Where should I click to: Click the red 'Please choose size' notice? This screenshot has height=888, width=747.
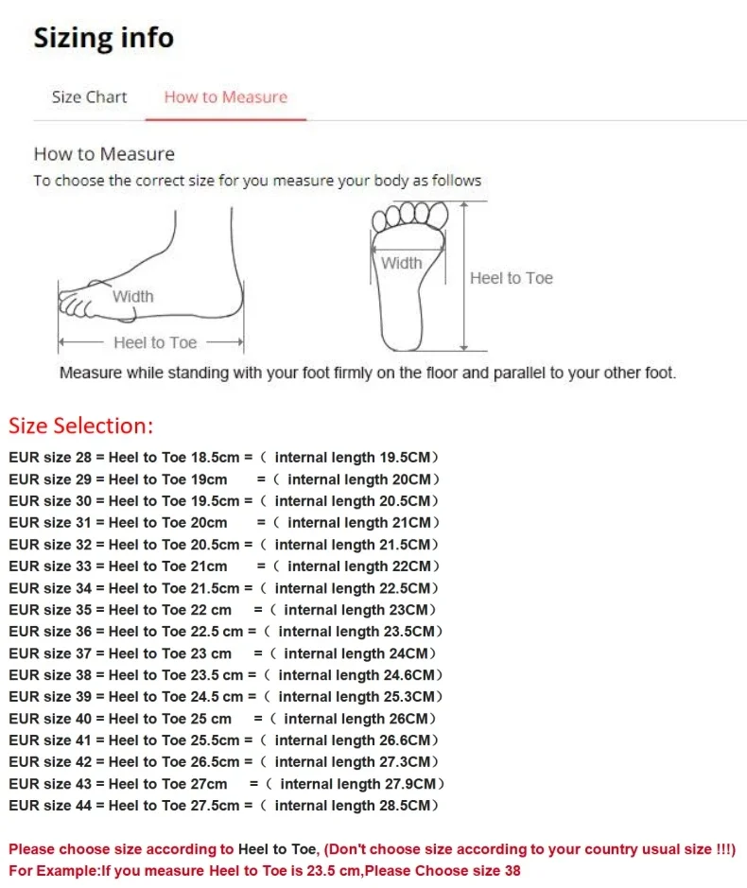(373, 849)
